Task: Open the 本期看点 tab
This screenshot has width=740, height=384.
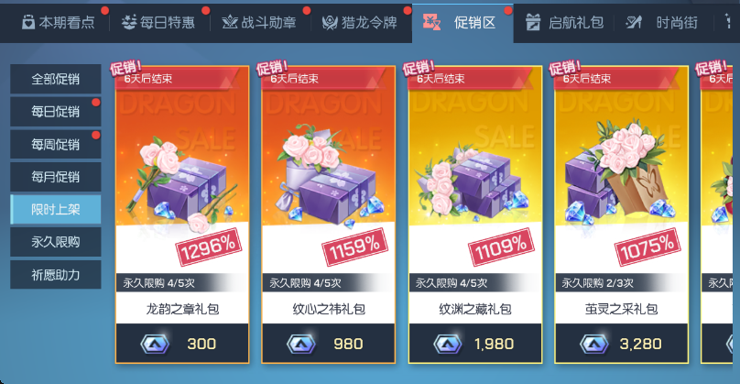Action: pos(59,22)
